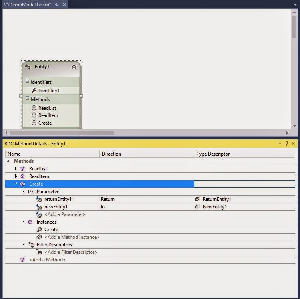300x299 pixels.
Task: Collapse the selected Create method node
Action: [16, 184]
